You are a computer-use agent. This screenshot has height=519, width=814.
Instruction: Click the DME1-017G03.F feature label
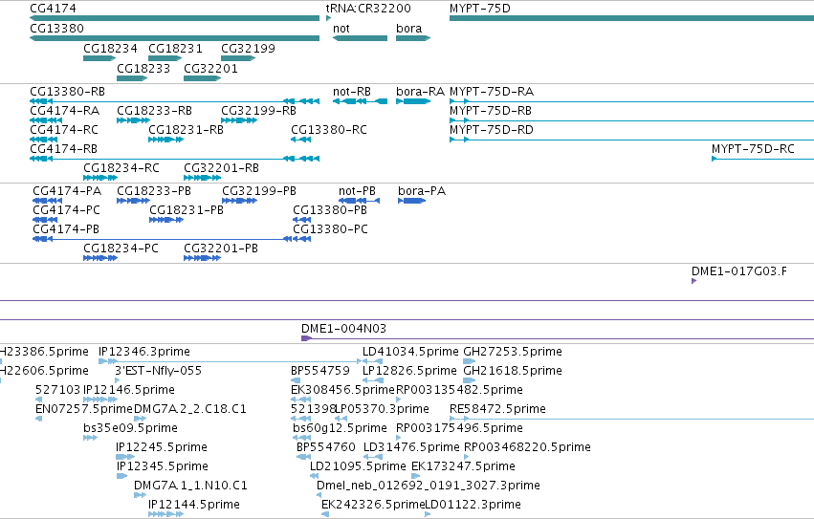739,271
